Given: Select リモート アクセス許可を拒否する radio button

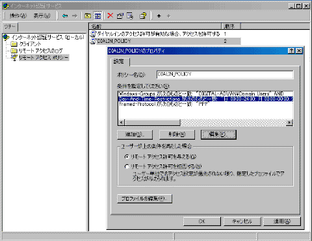Looking at the screenshot, I should (x=127, y=166).
